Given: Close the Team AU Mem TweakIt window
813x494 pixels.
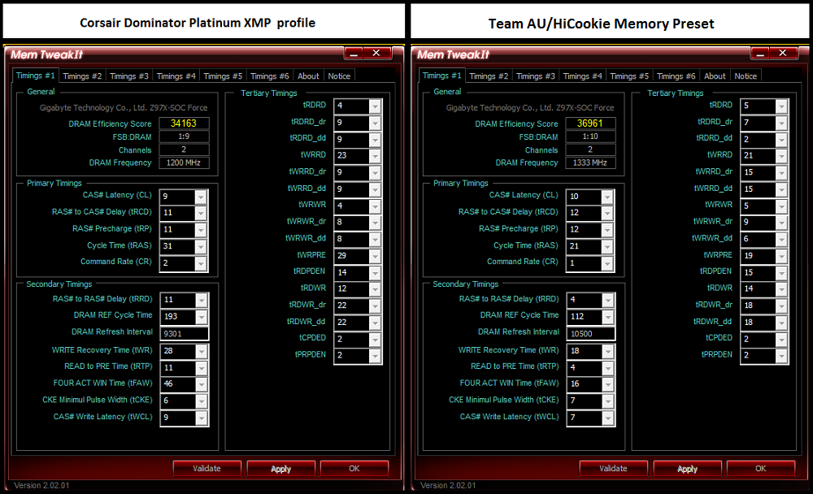Looking at the screenshot, I should click(782, 53).
